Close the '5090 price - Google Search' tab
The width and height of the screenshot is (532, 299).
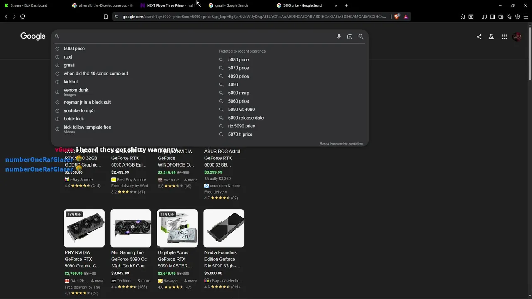336,5
